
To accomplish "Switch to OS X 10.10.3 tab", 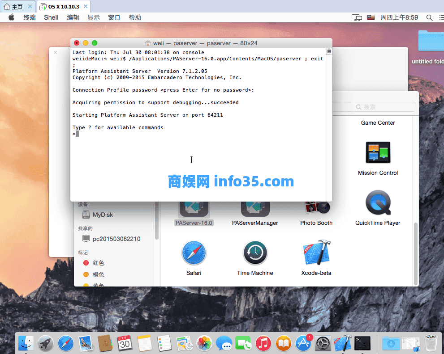I will (x=64, y=7).
